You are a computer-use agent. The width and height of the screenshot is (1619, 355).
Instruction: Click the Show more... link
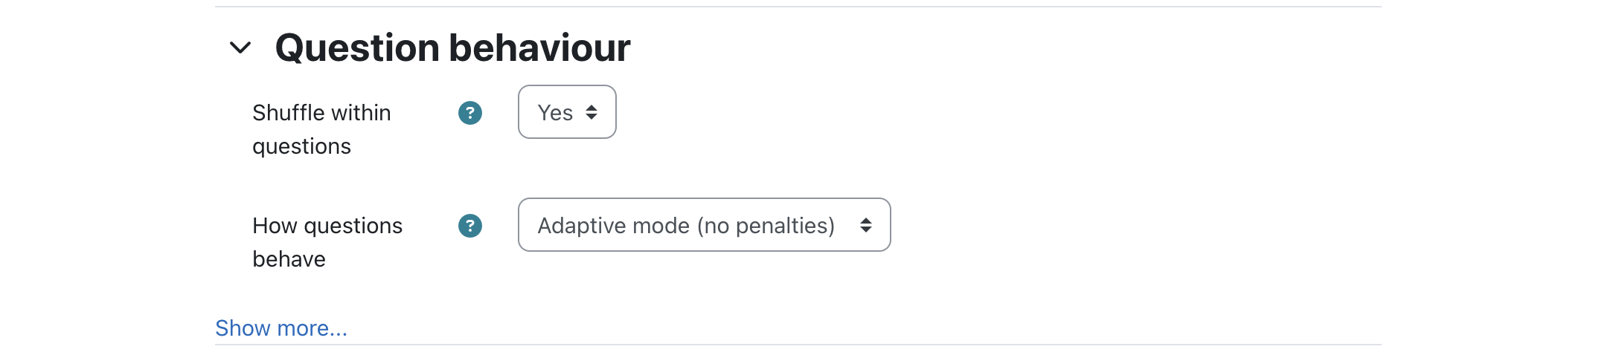[281, 328]
